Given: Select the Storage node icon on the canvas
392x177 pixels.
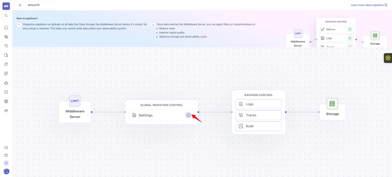Looking at the screenshot, I should tap(332, 104).
